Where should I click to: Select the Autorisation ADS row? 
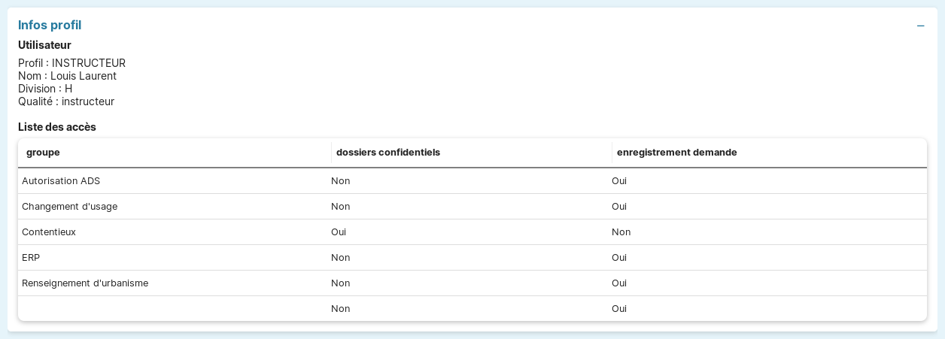[61, 181]
